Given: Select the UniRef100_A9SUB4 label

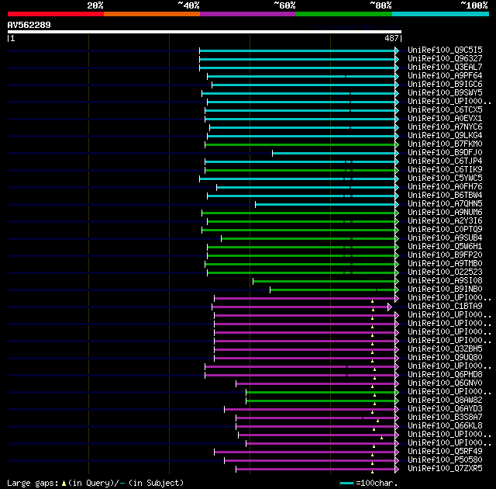Looking at the screenshot, I should coord(445,238).
